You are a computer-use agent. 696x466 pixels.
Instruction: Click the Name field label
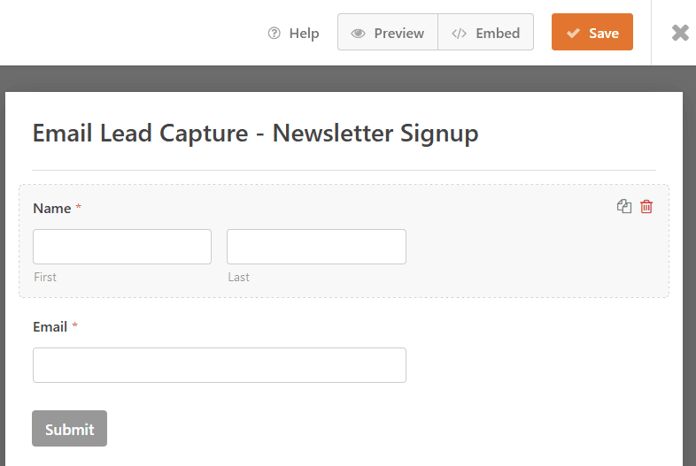click(51, 209)
